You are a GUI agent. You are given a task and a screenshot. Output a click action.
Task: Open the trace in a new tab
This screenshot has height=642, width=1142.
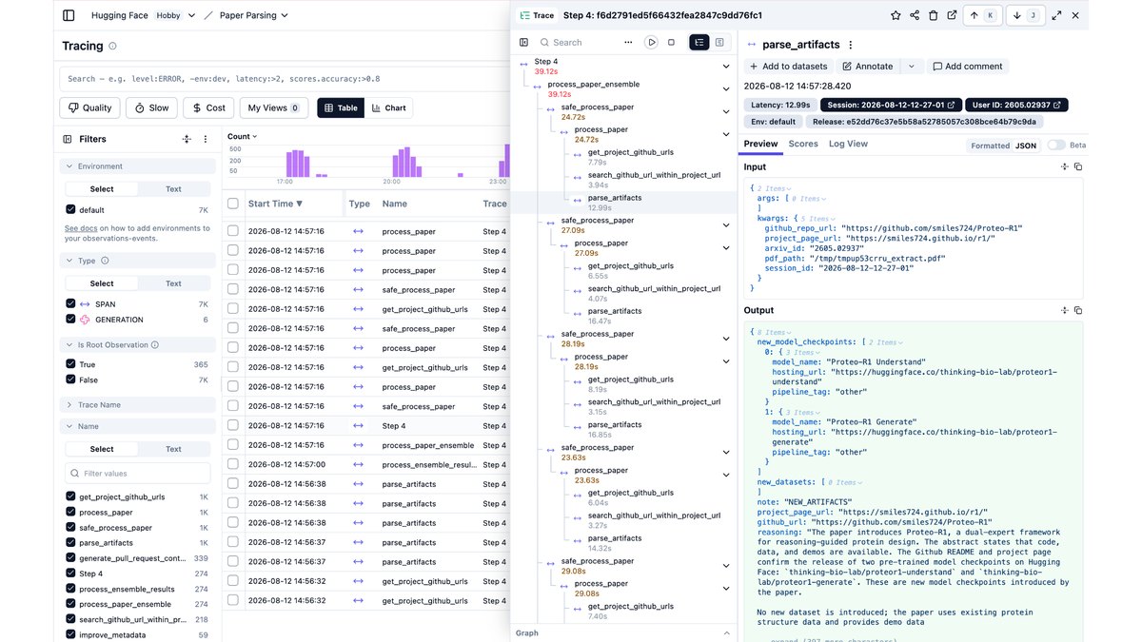coord(952,15)
